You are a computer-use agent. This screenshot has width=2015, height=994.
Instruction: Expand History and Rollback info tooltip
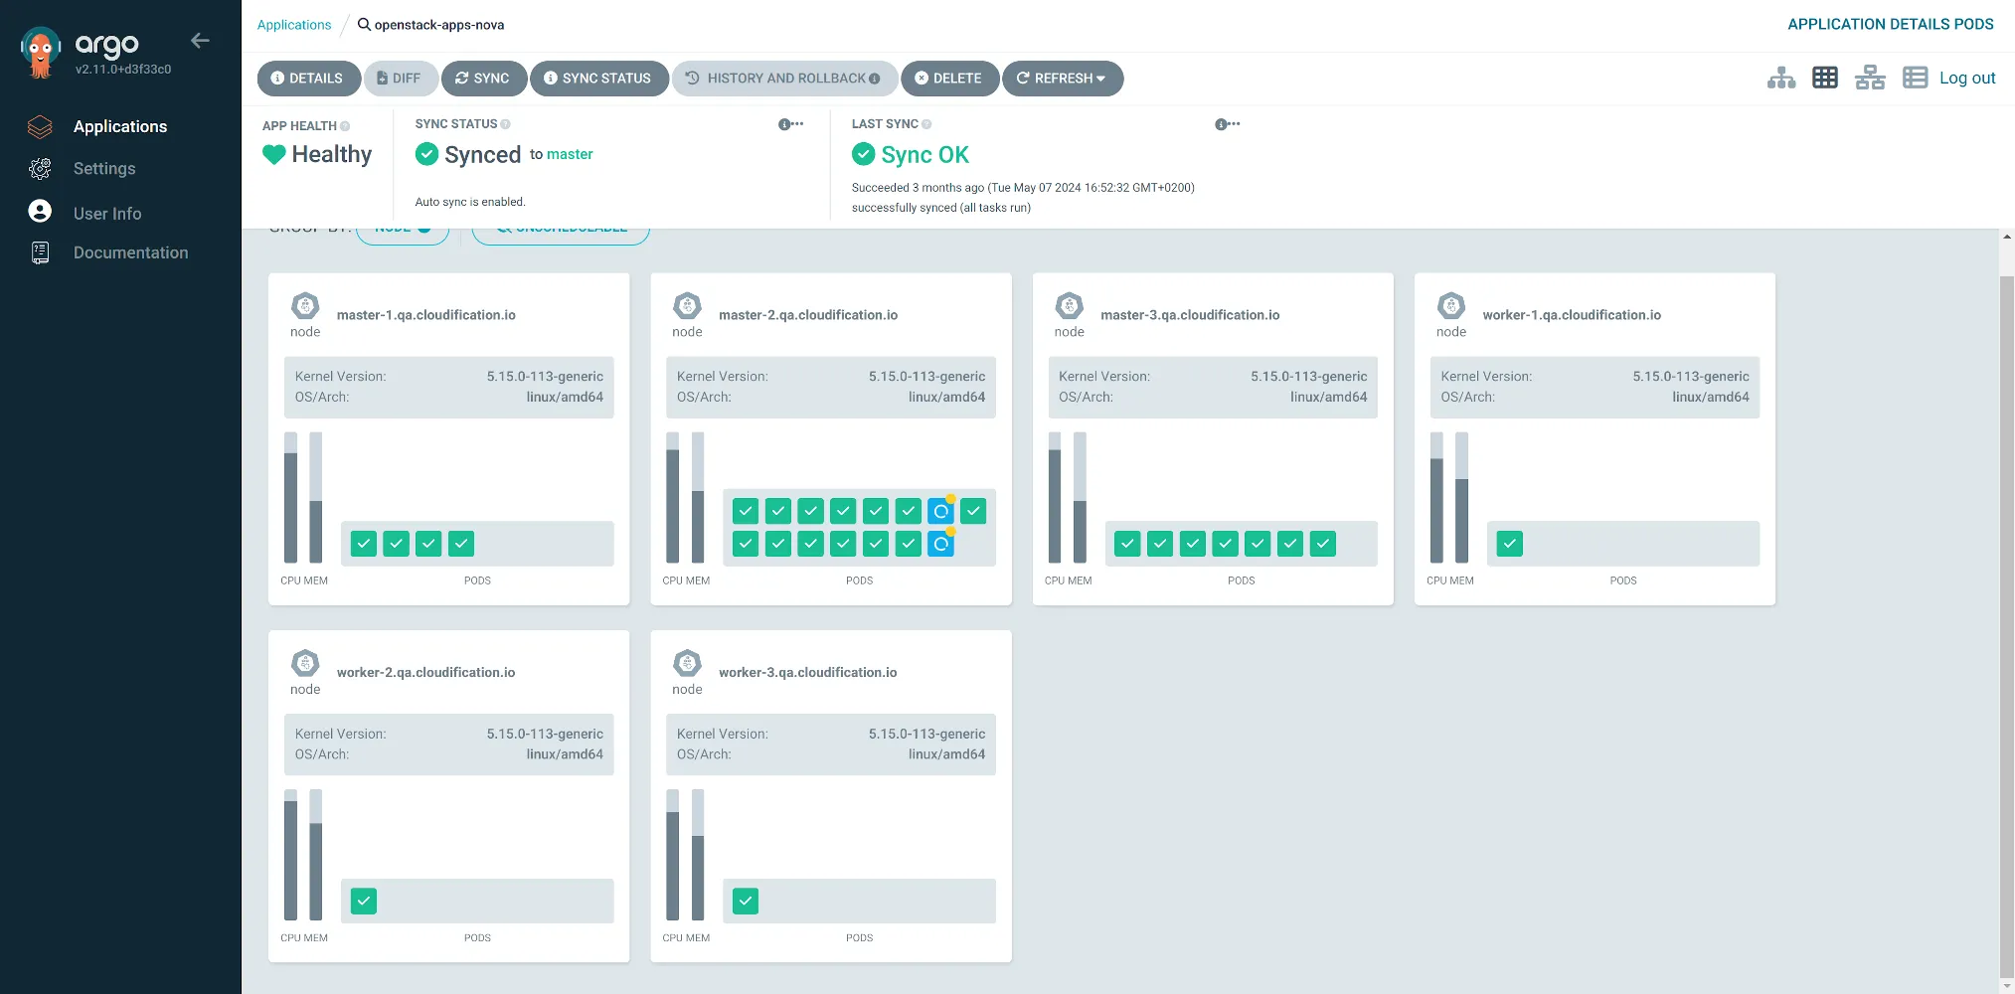(873, 78)
